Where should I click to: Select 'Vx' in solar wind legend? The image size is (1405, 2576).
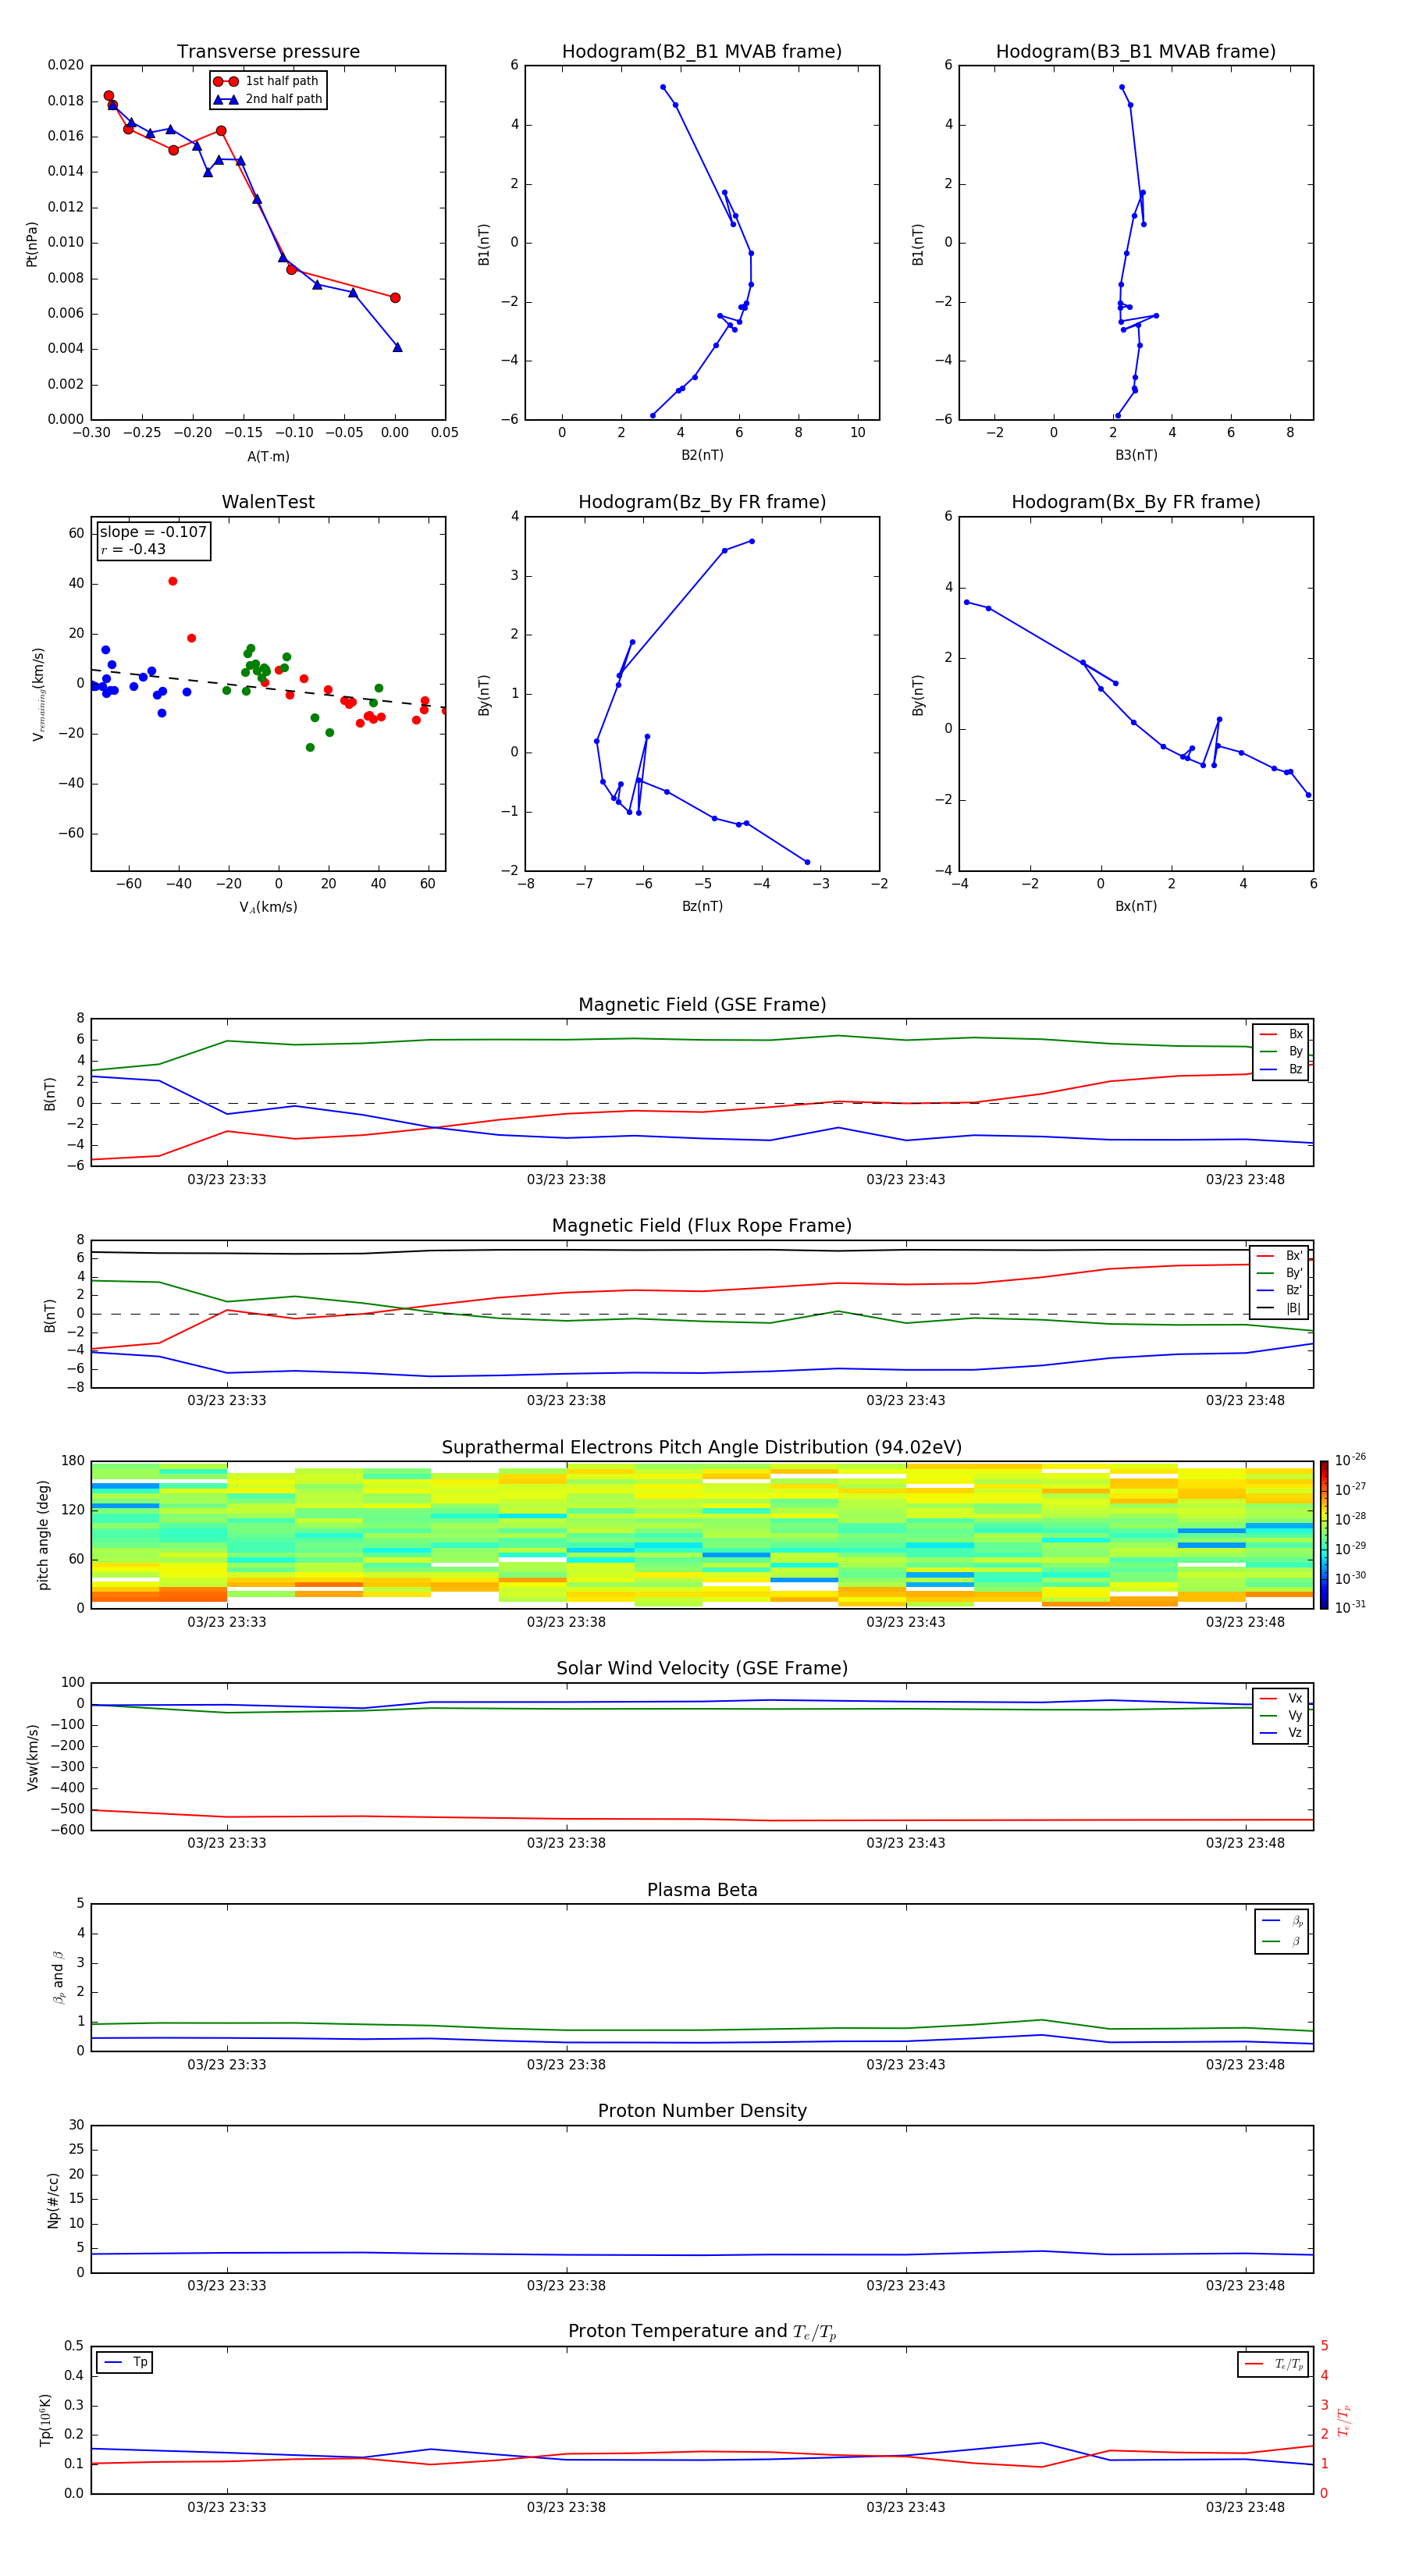[x=1281, y=1698]
